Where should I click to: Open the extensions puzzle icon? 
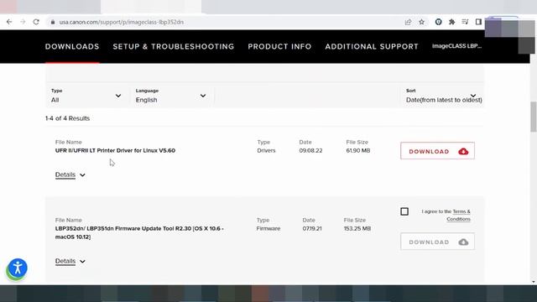click(451, 22)
